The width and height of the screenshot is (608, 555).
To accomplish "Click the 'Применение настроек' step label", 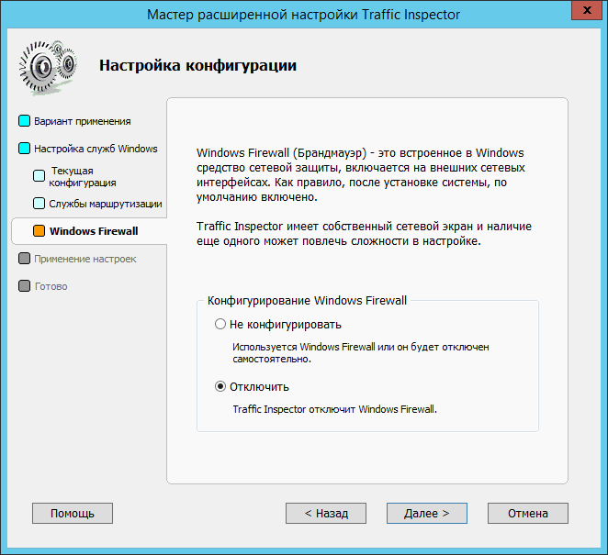I will (85, 259).
